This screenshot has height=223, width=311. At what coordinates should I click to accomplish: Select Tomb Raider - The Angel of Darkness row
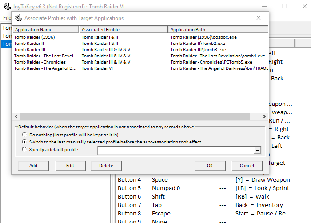pos(45,68)
